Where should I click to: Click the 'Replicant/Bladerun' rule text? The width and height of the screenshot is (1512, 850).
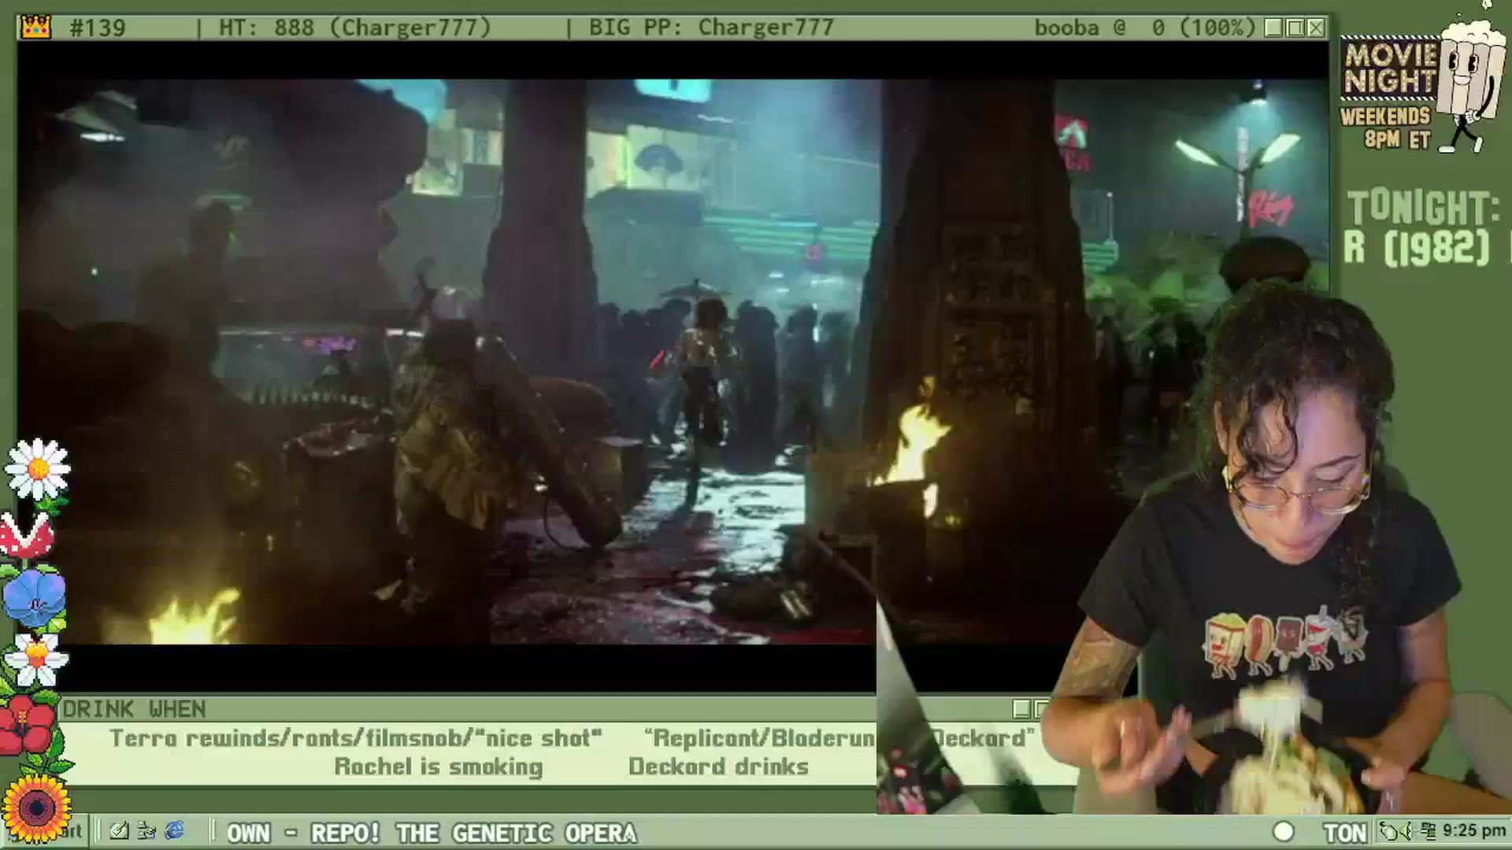[760, 738]
